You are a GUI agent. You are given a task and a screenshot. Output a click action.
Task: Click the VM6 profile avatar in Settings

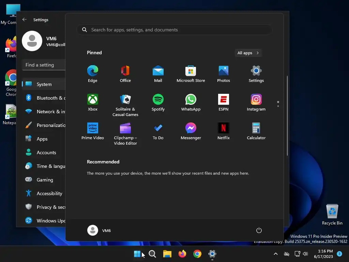(x=32, y=41)
